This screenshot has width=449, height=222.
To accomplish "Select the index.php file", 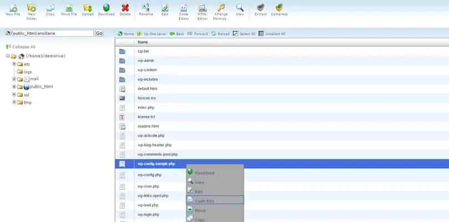I will pos(282,108).
